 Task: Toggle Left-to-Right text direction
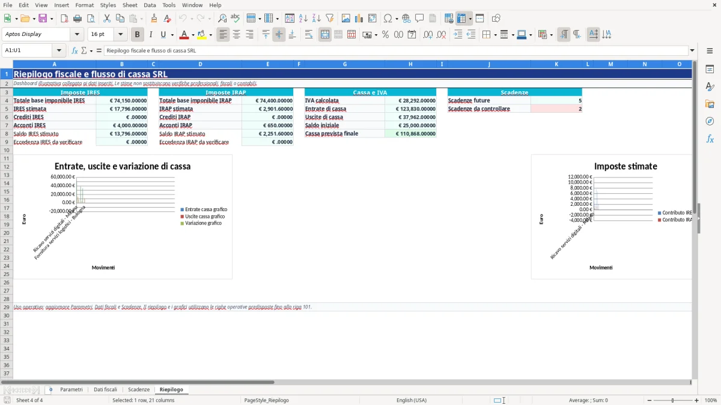pyautogui.click(x=564, y=35)
